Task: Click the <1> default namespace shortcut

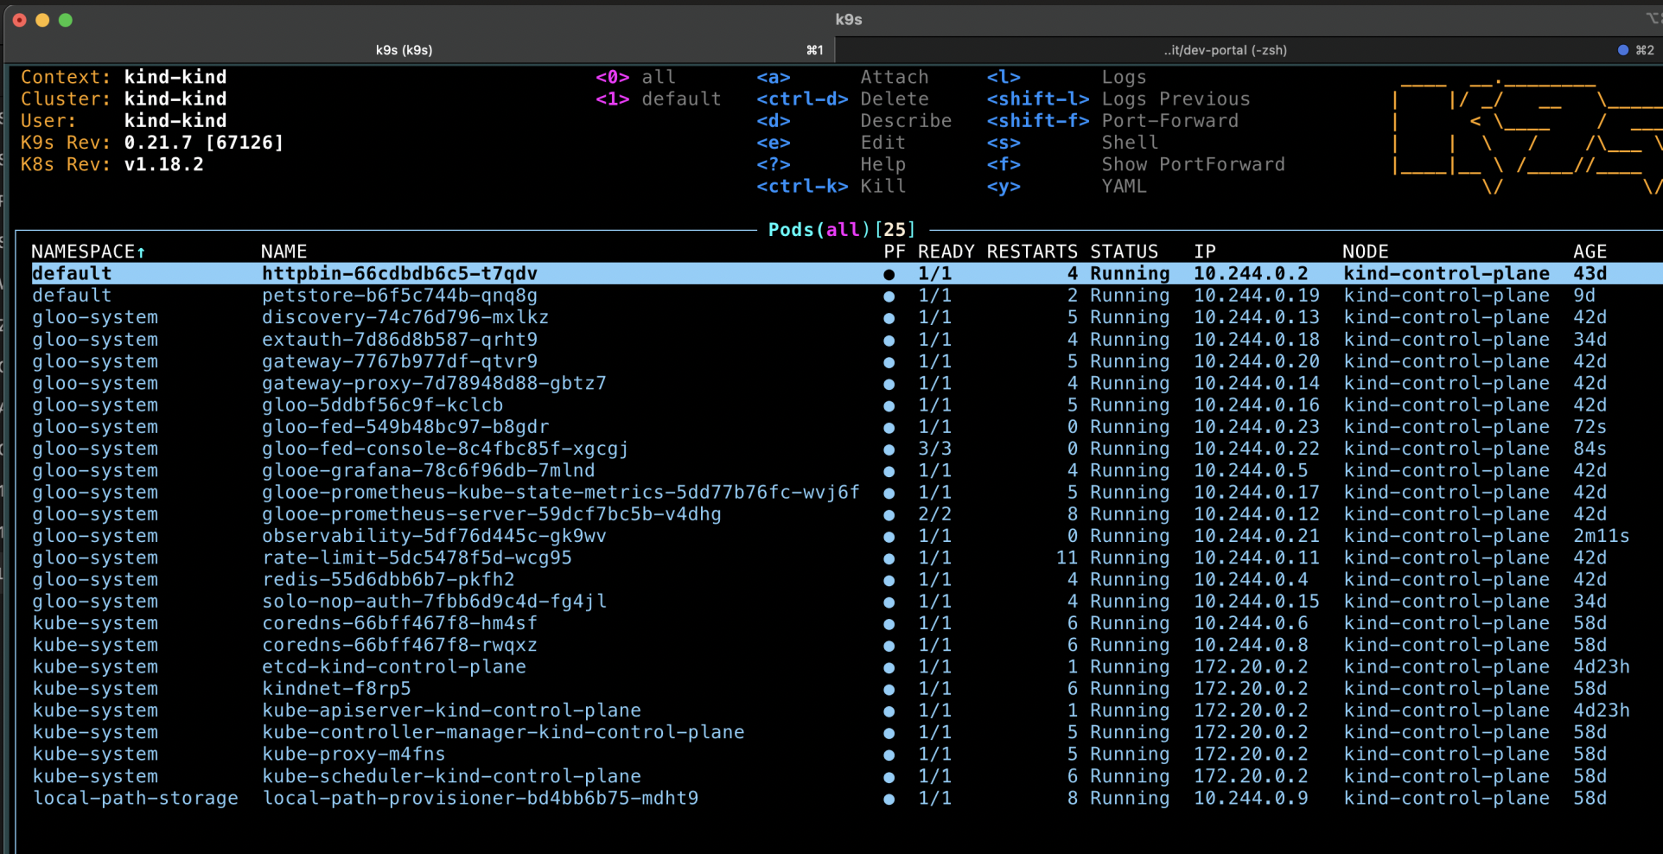Action: pos(658,99)
